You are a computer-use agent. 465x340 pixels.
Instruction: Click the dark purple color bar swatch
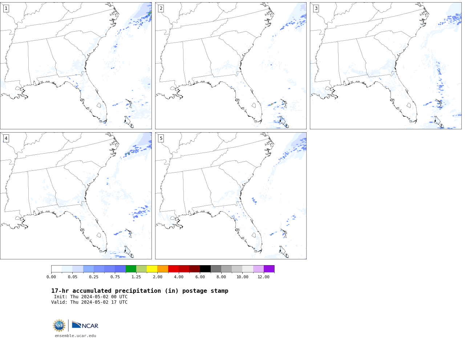[x=269, y=269]
